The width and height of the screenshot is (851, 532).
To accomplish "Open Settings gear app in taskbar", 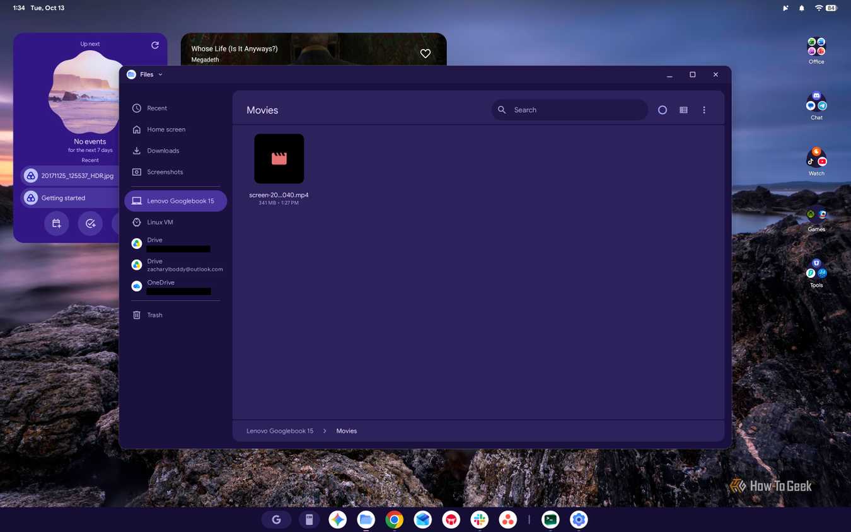I will [579, 519].
